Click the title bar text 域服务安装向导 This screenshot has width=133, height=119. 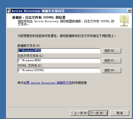[x=53, y=11]
